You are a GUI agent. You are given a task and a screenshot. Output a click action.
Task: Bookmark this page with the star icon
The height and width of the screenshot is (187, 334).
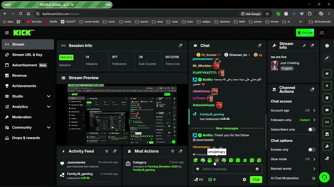tap(267, 14)
